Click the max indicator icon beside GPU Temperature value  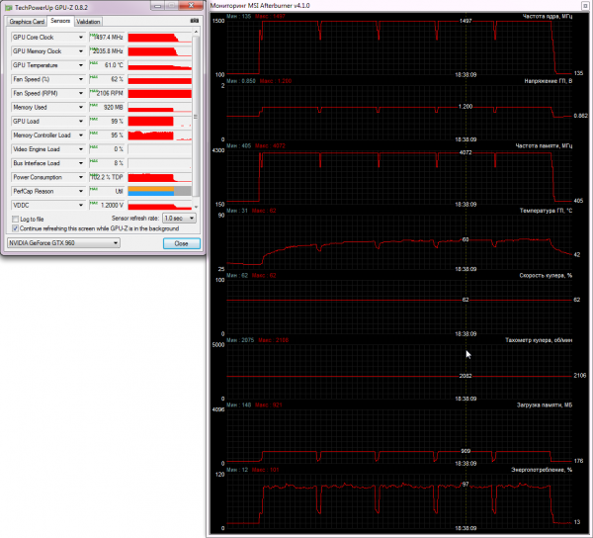click(93, 62)
